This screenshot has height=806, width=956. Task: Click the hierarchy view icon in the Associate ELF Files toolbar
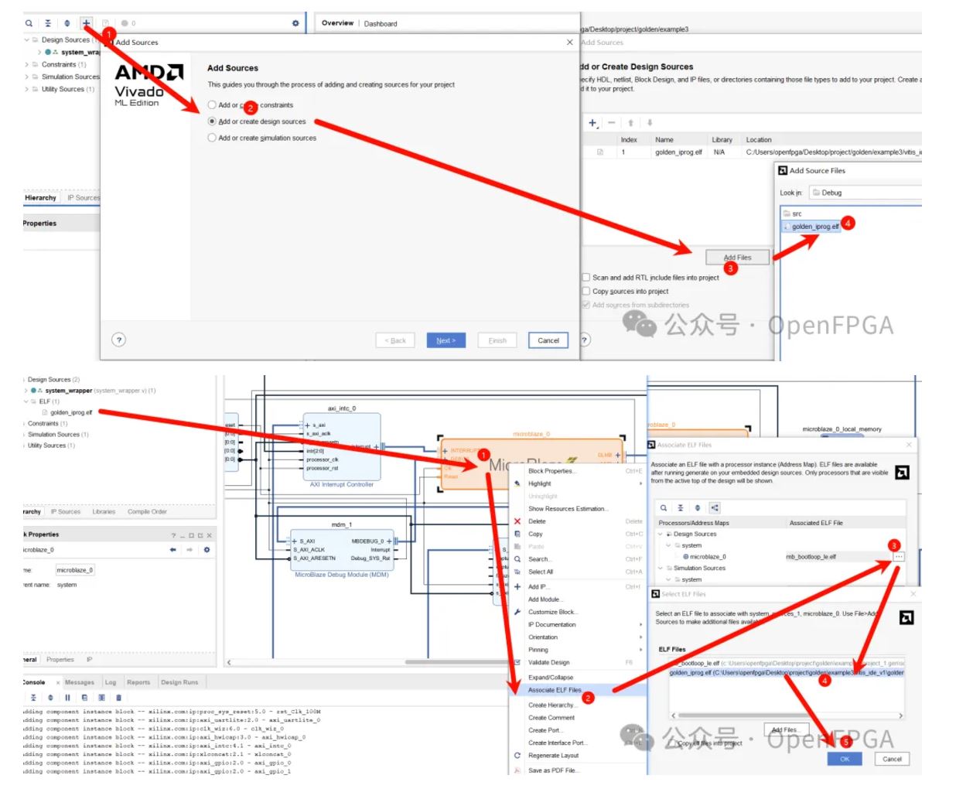point(715,507)
